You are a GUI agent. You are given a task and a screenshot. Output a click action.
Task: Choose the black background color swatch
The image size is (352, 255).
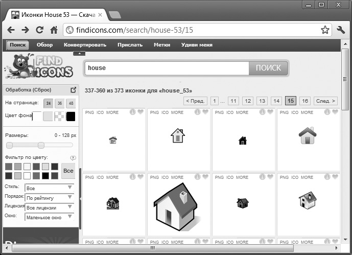(71, 117)
